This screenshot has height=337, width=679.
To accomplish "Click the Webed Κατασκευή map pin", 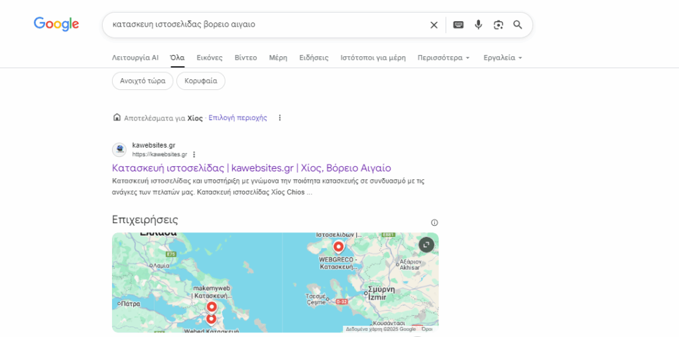I will point(211,319).
